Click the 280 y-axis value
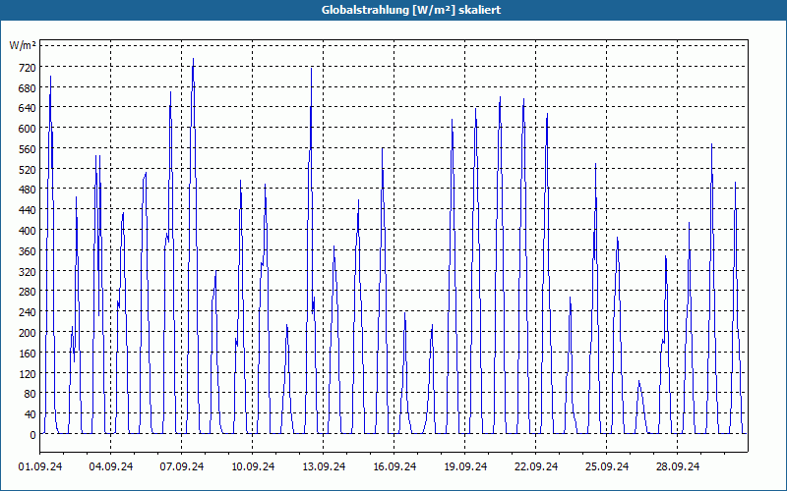This screenshot has height=491, width=787. click(27, 292)
